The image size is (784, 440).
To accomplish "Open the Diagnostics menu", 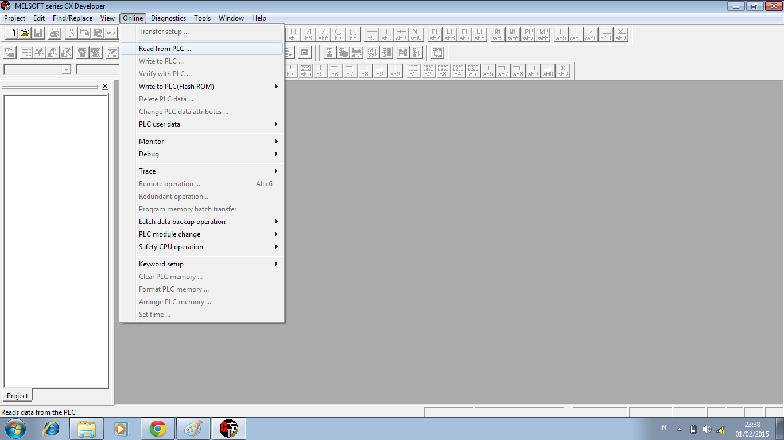I will coord(169,18).
